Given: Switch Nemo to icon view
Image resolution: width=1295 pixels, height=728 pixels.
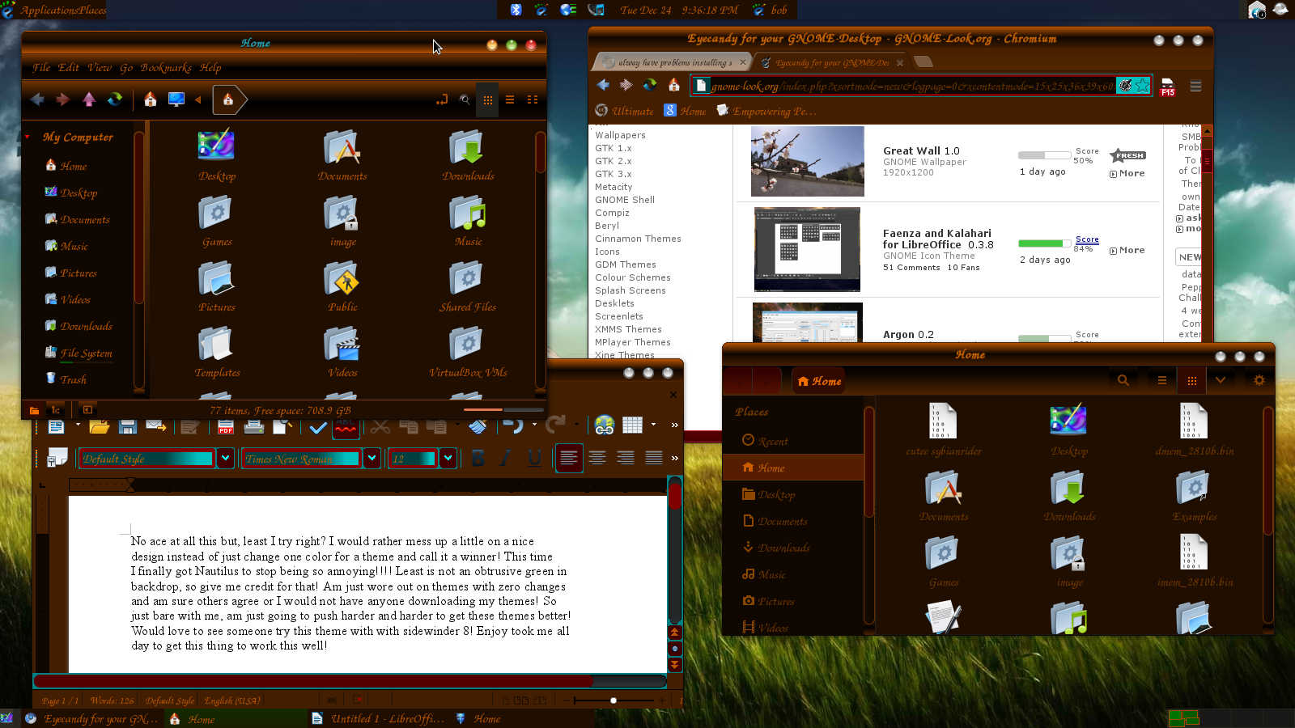Looking at the screenshot, I should 487,99.
